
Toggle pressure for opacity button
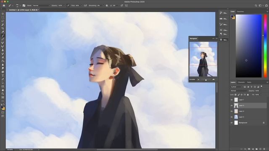[68, 5]
